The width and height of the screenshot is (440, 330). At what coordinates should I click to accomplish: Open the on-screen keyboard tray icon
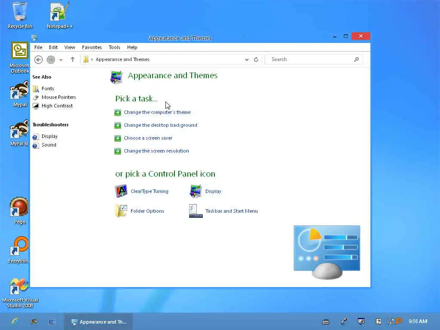point(326,321)
